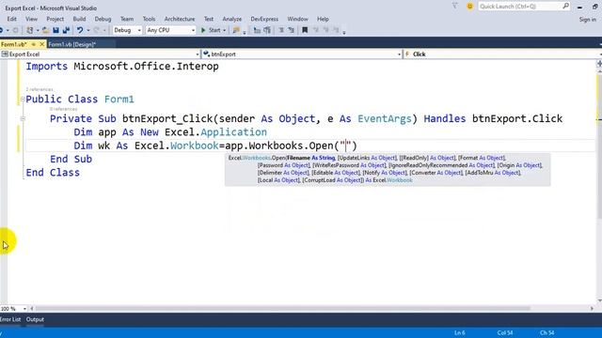
Task: Click the feedback smiley face icon
Action: (x=469, y=7)
